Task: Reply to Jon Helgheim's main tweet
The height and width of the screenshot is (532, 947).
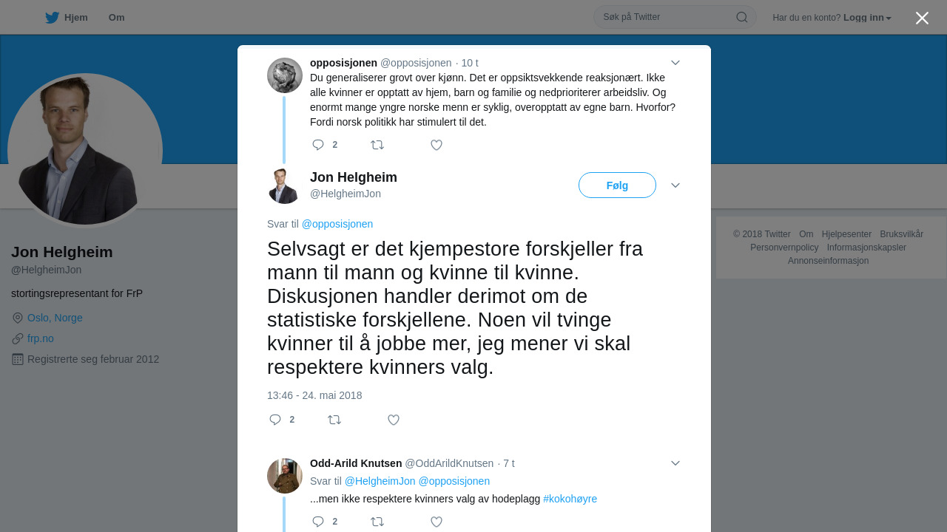Action: pyautogui.click(x=275, y=420)
